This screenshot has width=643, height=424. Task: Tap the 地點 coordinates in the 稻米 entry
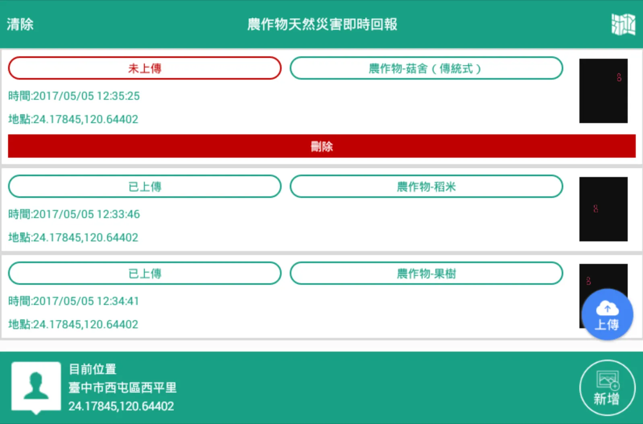click(73, 238)
